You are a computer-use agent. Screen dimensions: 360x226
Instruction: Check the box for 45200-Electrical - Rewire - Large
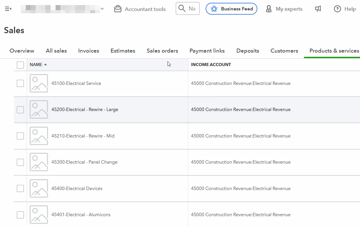pos(20,110)
